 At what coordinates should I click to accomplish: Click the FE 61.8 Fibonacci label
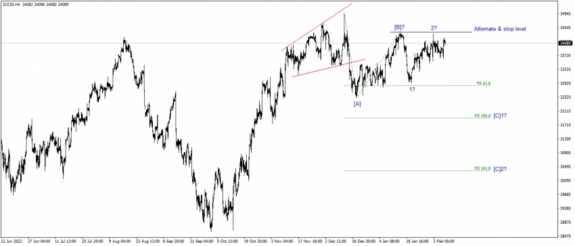click(x=483, y=84)
